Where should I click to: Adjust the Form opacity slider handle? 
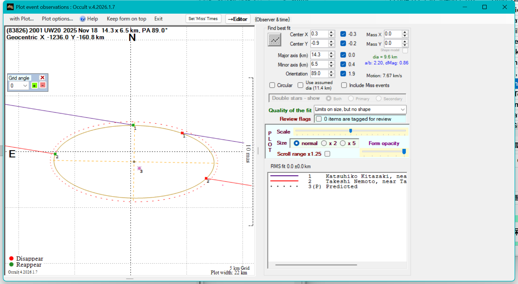[404, 152]
